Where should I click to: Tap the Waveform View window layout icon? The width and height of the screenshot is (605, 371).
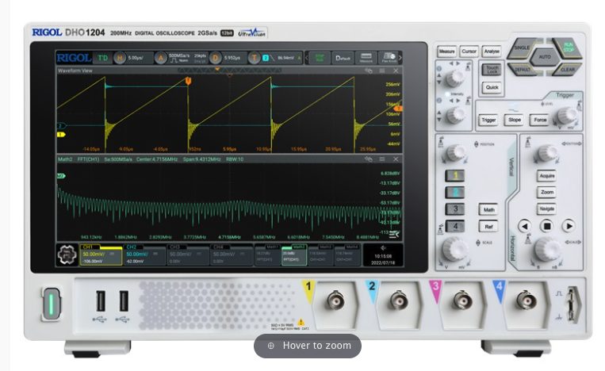369,71
